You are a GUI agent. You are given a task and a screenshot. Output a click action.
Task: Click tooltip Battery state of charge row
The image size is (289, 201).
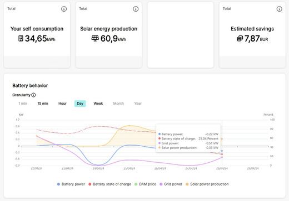point(188,138)
